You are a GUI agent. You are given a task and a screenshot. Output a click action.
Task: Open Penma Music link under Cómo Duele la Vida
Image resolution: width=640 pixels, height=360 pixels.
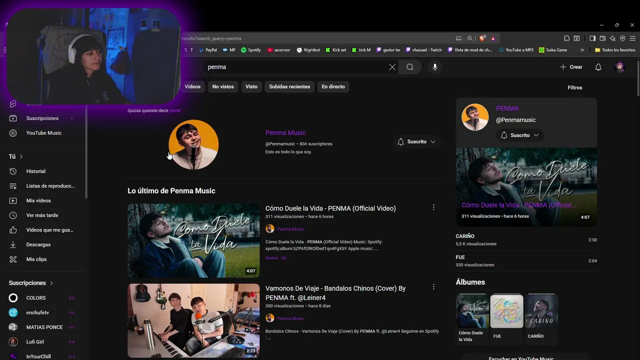290,229
